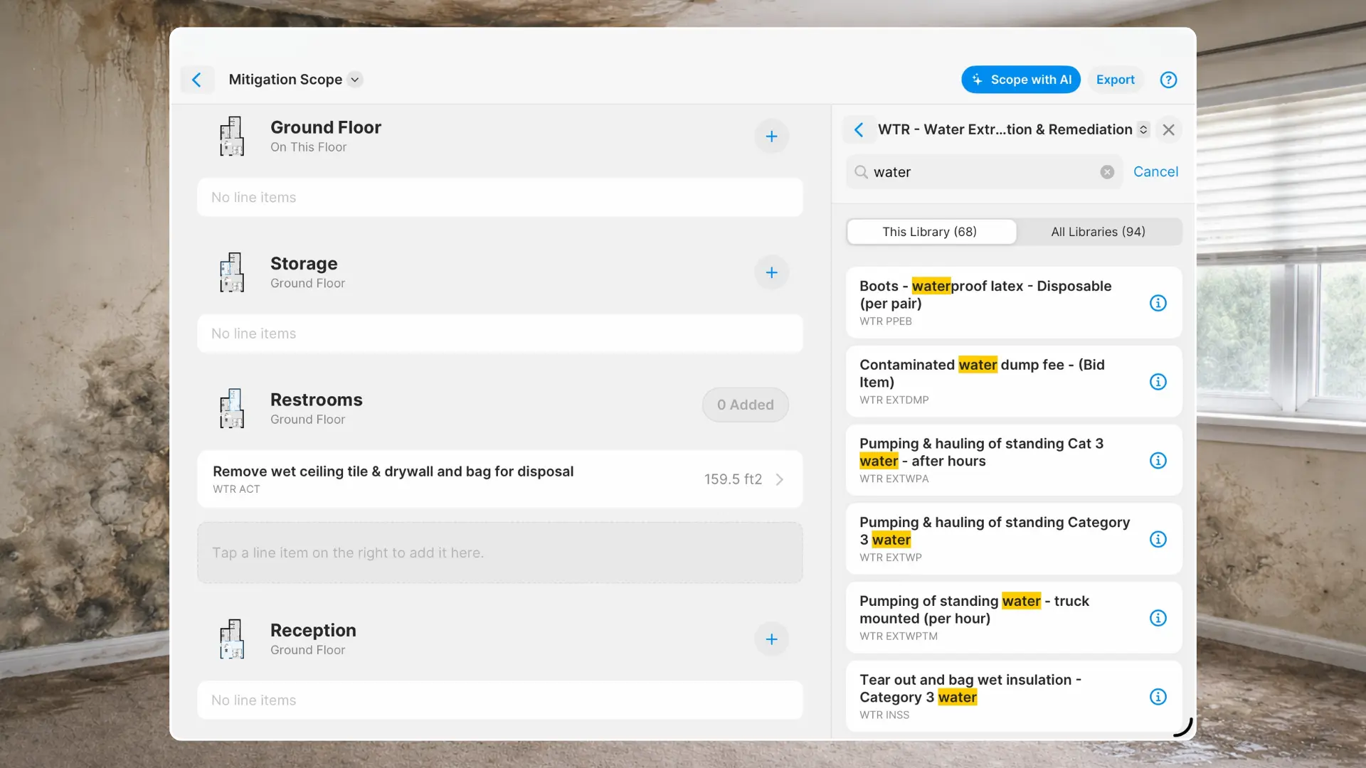The height and width of the screenshot is (768, 1366).
Task: Click the Export button
Action: 1115,80
